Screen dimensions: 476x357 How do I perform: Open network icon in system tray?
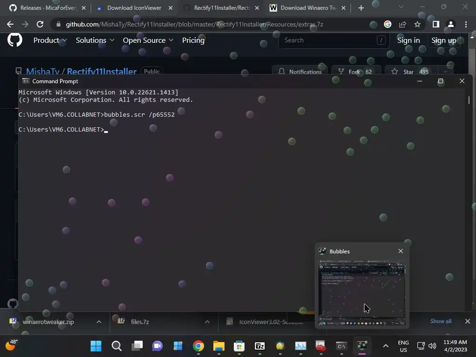421,346
